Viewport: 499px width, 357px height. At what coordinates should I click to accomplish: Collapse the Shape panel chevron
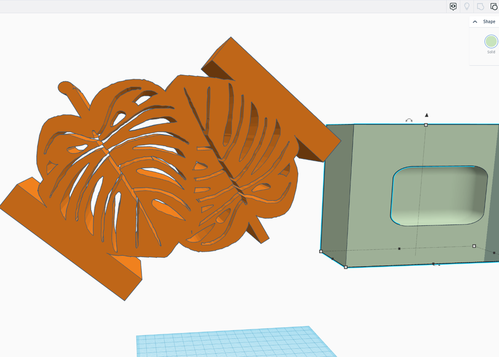click(x=475, y=22)
